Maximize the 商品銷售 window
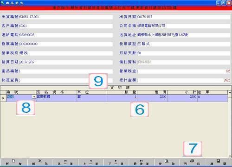232x167 pixels. coord(224,3)
